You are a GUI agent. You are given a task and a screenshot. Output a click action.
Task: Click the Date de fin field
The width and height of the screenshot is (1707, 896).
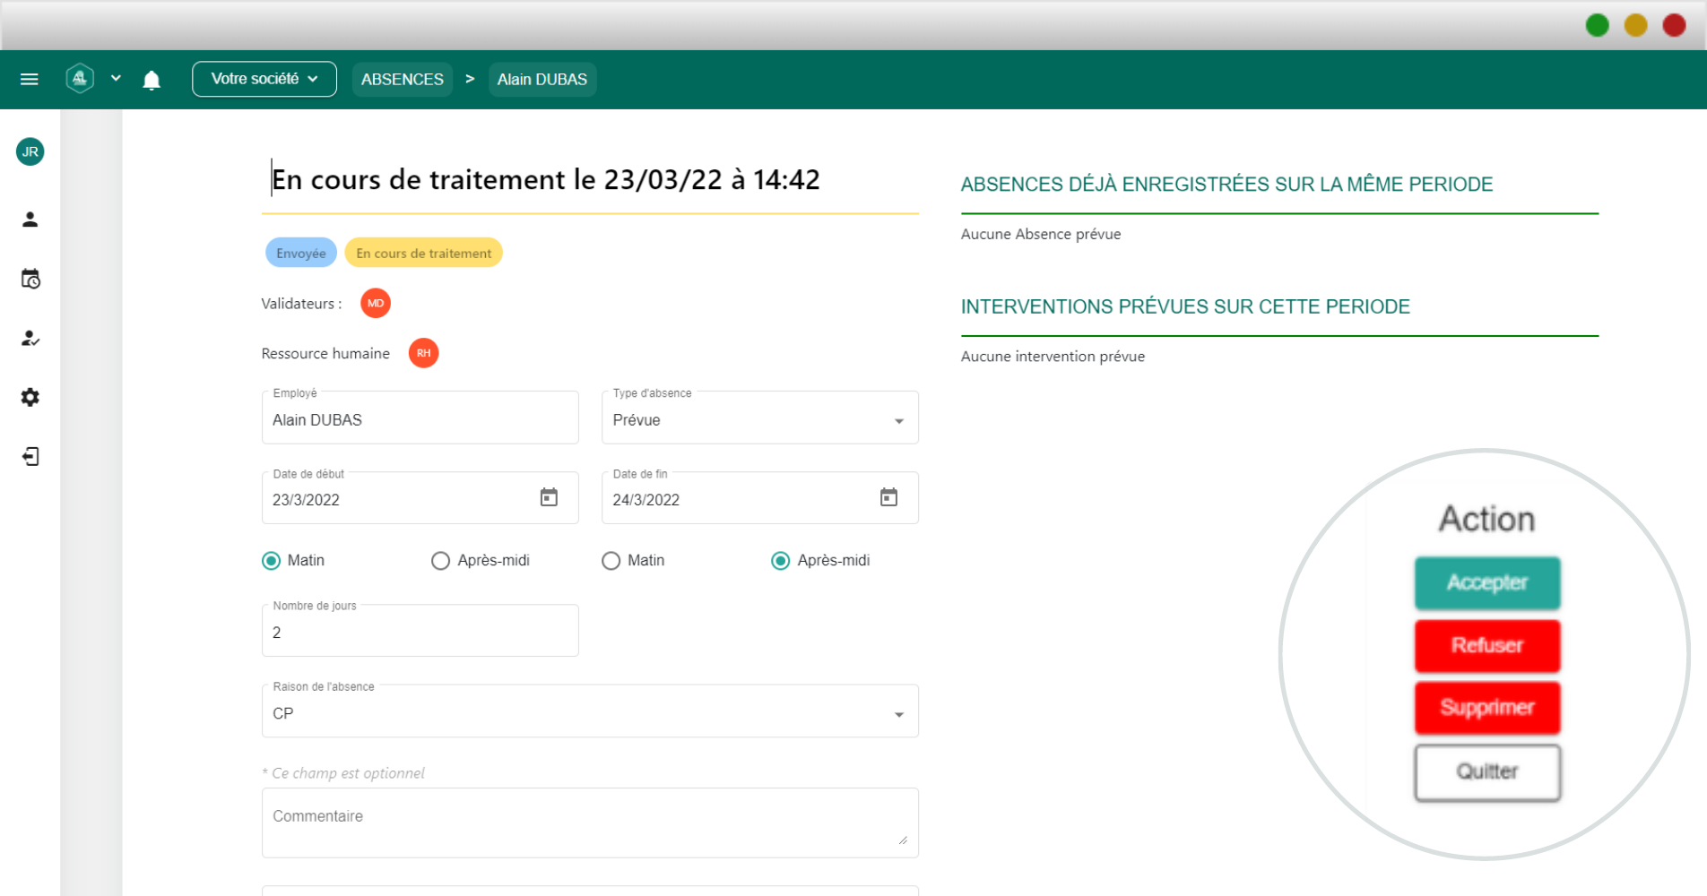760,498
